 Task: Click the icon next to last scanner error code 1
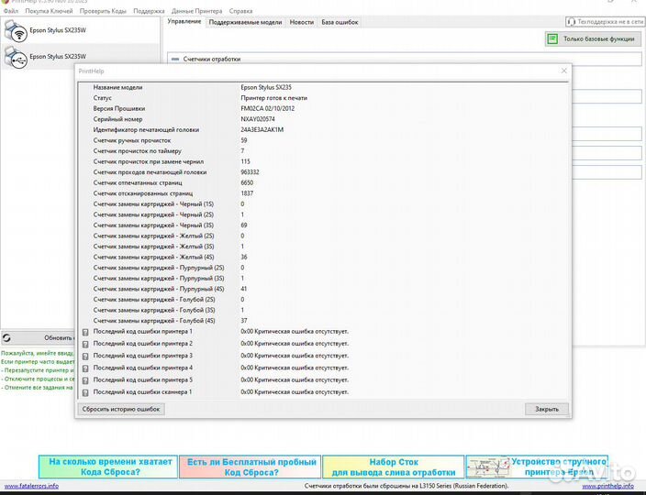(x=85, y=392)
